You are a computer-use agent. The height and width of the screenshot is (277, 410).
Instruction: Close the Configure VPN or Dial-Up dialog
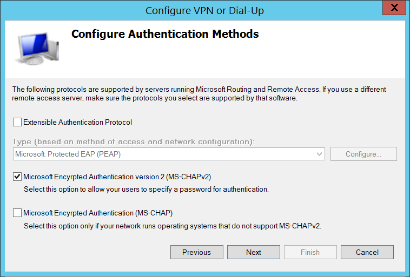click(x=395, y=9)
